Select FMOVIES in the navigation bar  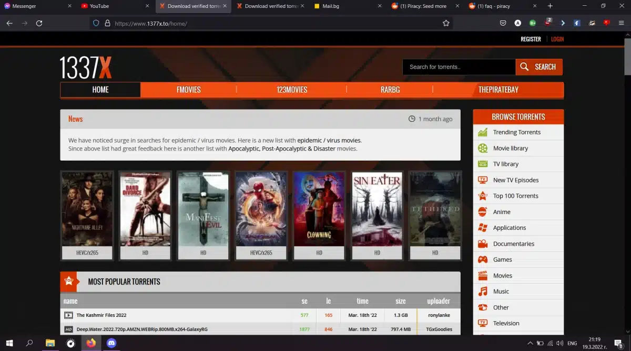tap(189, 90)
